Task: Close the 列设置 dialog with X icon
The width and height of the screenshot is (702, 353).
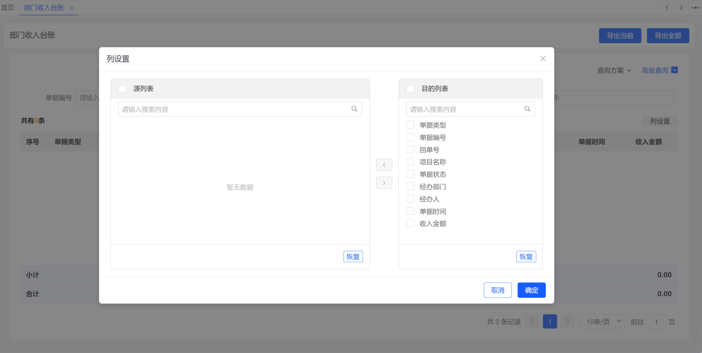Action: click(543, 59)
